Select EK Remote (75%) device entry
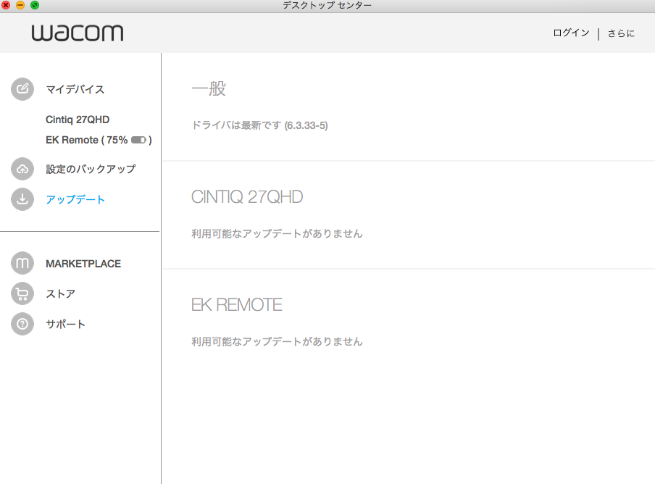Image resolution: width=655 pixels, height=484 pixels. point(99,140)
